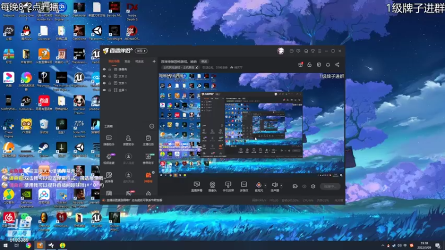Open Windows Start menu
The height and width of the screenshot is (250, 445).
6,246
